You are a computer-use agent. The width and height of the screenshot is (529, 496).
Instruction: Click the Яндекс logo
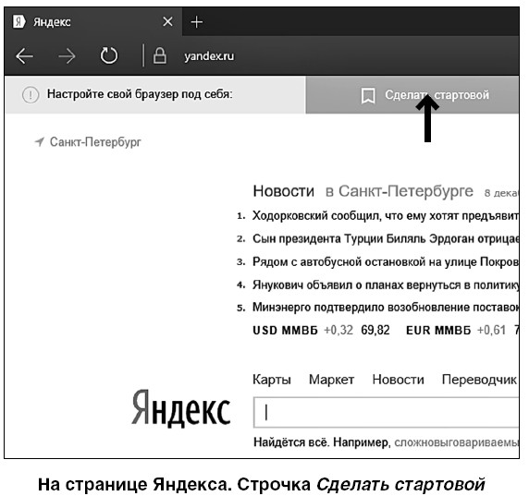pos(181,408)
